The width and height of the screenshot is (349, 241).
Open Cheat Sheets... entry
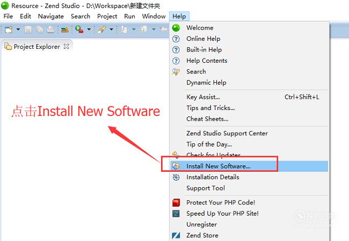tap(249, 119)
